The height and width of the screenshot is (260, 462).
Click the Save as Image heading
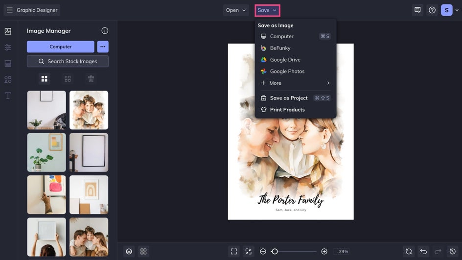276,25
